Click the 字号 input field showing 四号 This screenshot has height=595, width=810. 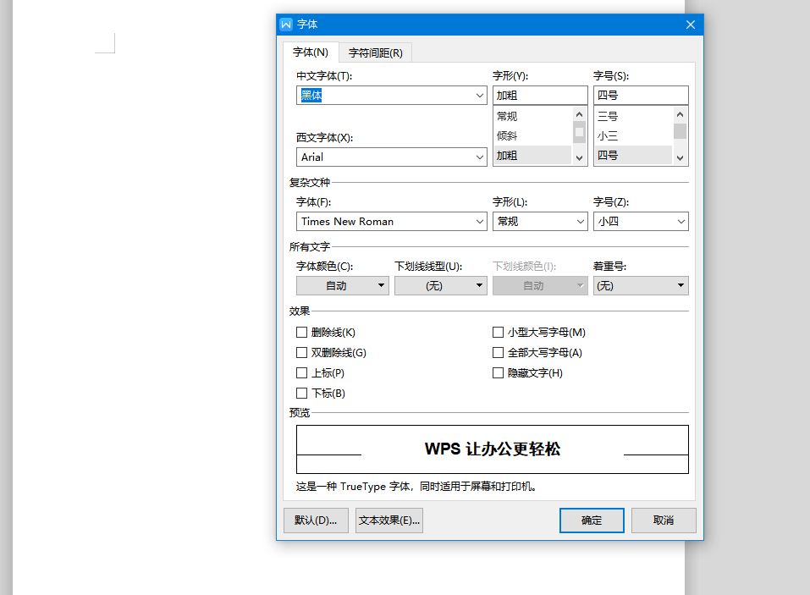[x=641, y=95]
